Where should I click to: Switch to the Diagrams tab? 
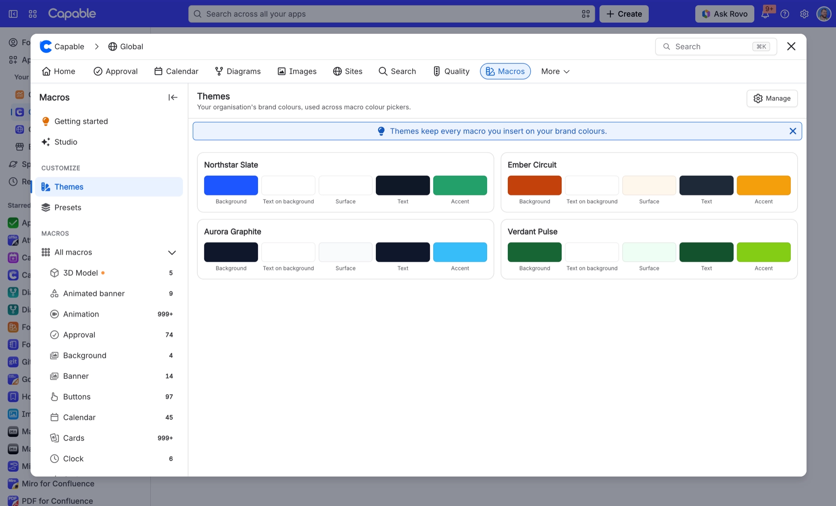238,71
